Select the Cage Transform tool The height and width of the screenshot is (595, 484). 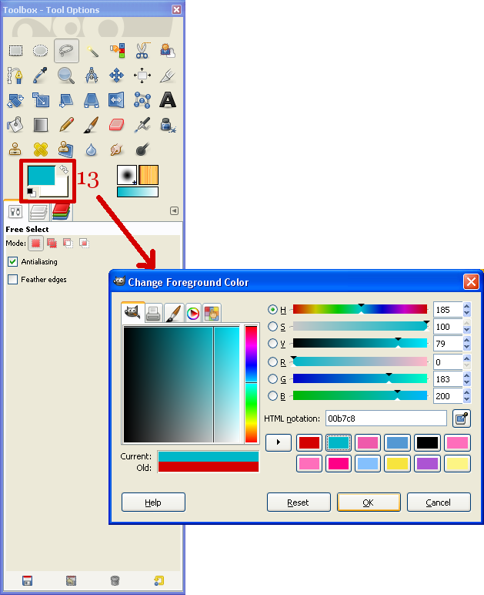[x=142, y=100]
